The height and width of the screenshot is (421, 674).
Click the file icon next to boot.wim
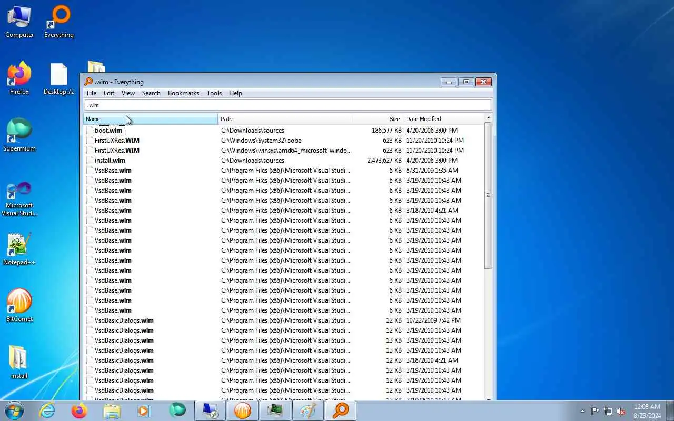click(90, 131)
